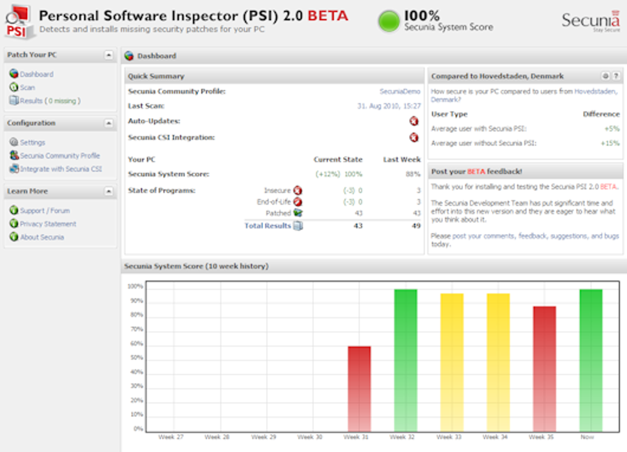The image size is (627, 452).
Task: Click the About Secunia globe icon
Action: [x=14, y=237]
